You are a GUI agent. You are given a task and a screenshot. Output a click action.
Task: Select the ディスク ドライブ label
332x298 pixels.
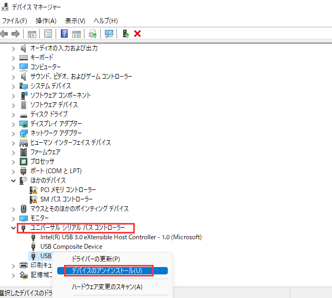[49, 114]
